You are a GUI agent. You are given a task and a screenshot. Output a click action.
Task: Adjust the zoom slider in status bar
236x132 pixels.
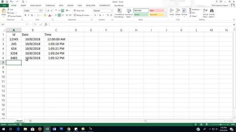pyautogui.click(x=221, y=125)
